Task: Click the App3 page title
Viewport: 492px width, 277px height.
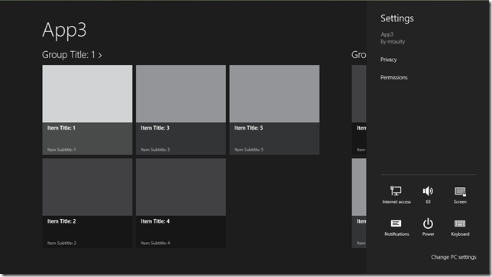Action: (x=64, y=30)
